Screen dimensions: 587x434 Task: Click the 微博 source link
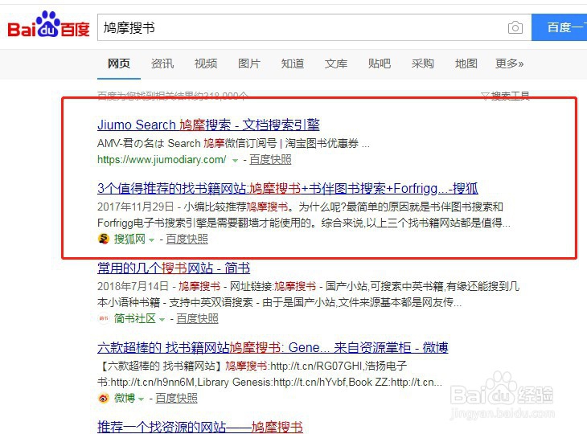(x=125, y=398)
